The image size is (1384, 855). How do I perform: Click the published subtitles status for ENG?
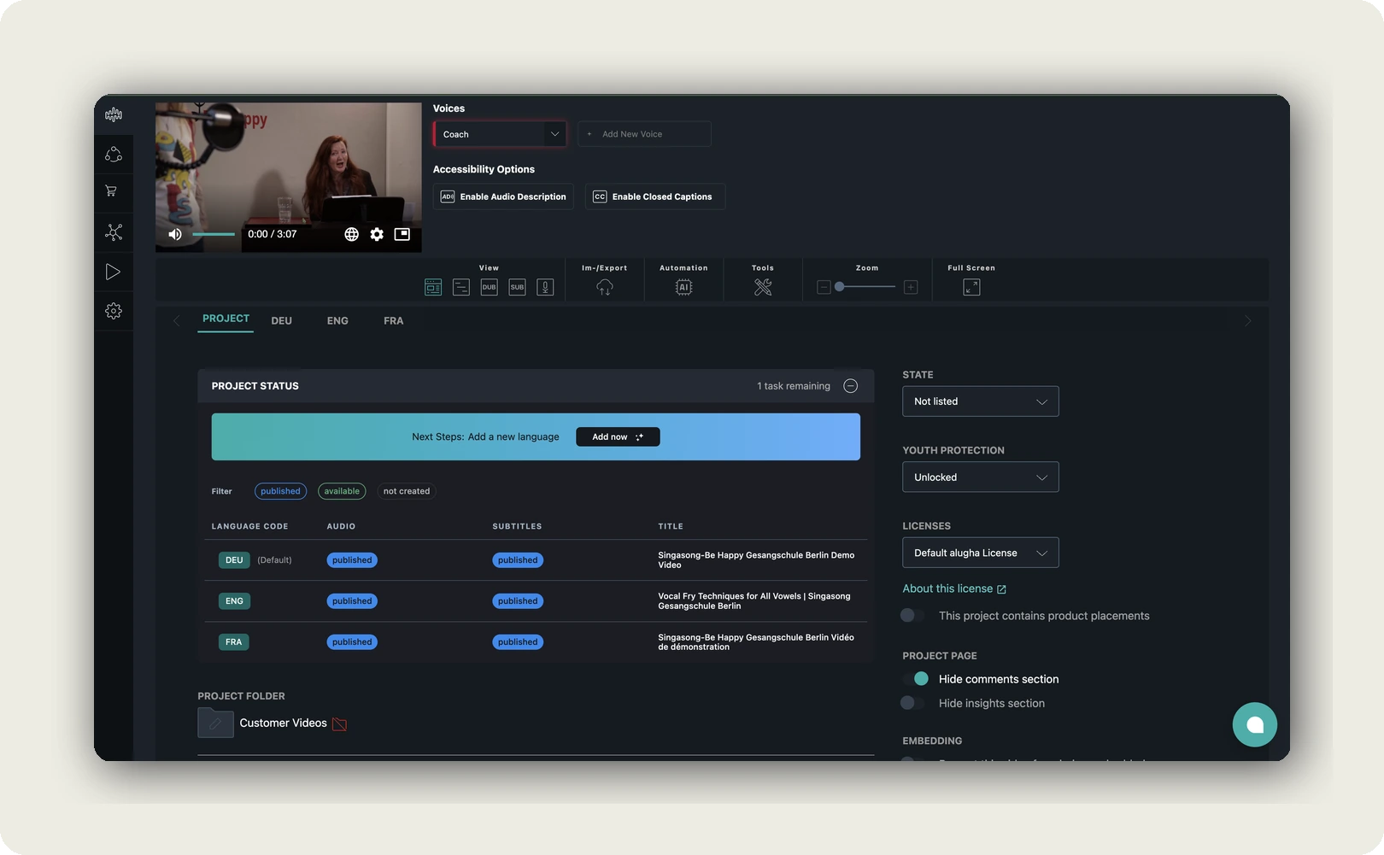pos(518,601)
